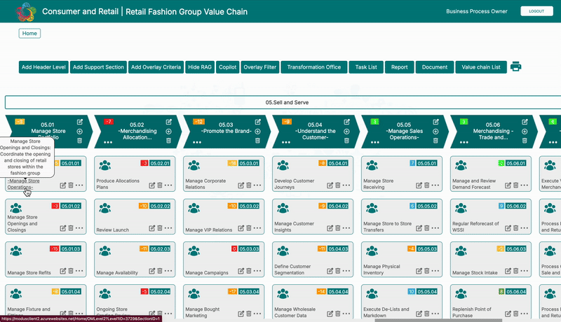Open the Overlay Filter
561x322 pixels.
pyautogui.click(x=260, y=67)
